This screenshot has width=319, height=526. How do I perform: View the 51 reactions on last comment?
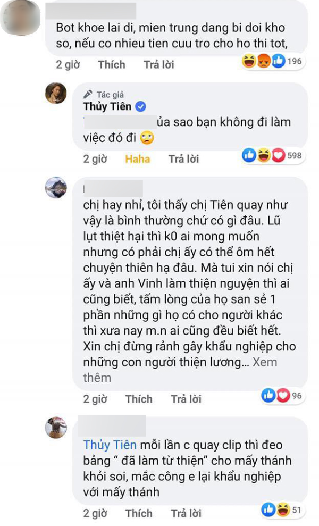[x=282, y=510]
